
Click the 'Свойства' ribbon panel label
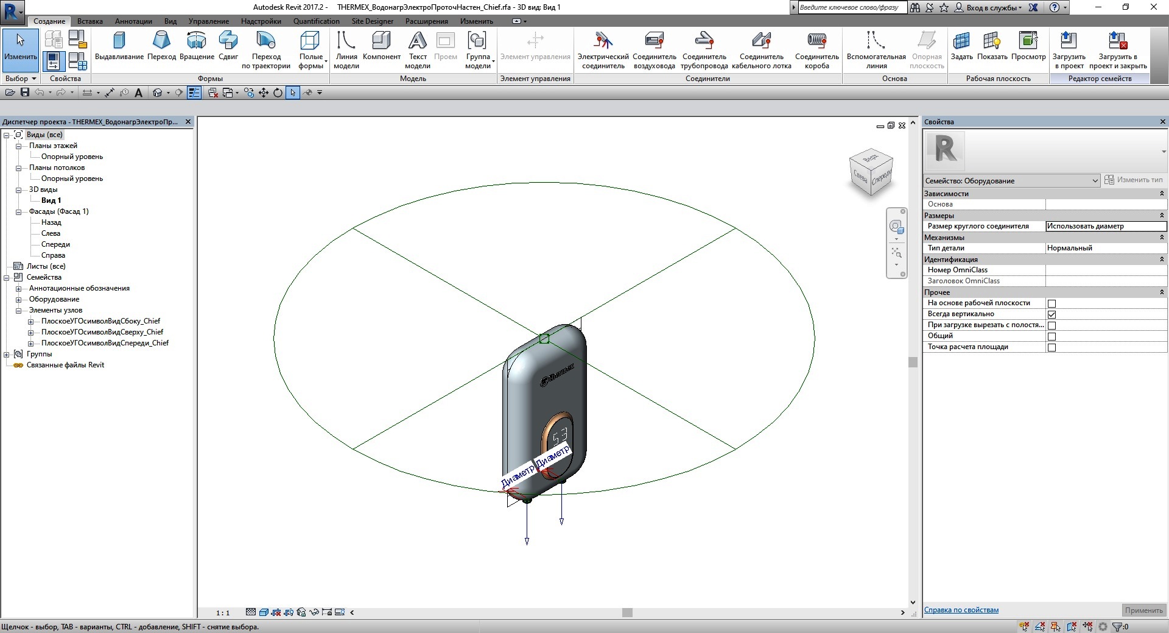[65, 79]
